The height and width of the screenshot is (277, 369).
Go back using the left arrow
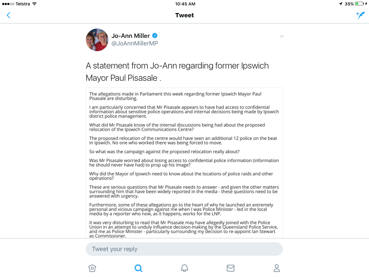(9, 15)
